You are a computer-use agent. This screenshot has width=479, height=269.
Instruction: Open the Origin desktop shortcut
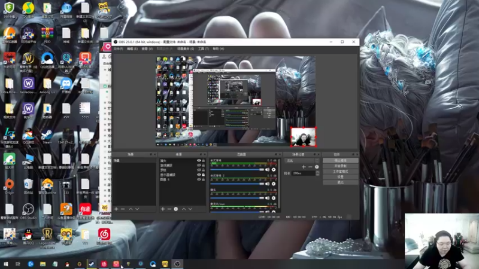pyautogui.click(x=10, y=187)
